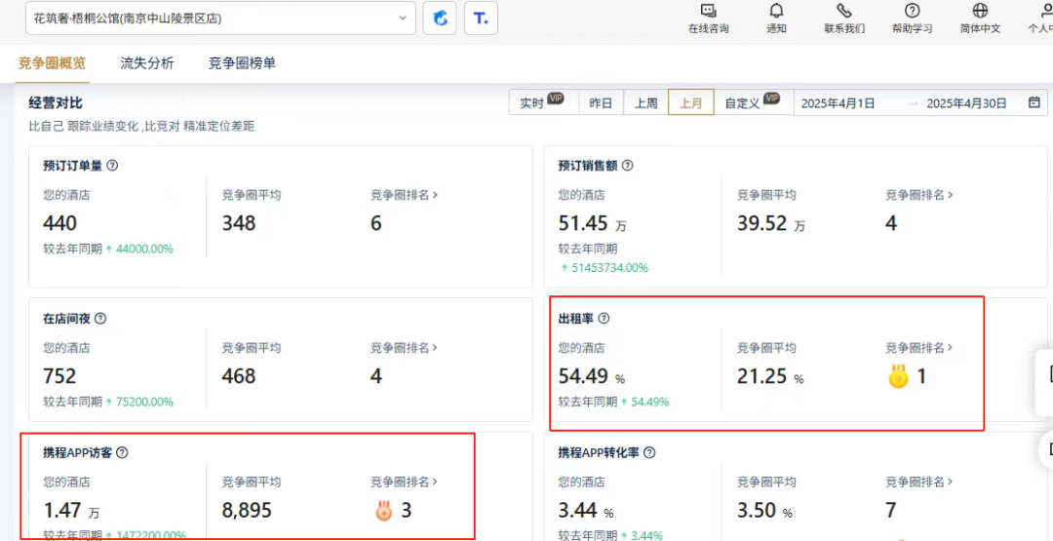Click help icon beside 携程APP转化率

click(649, 453)
